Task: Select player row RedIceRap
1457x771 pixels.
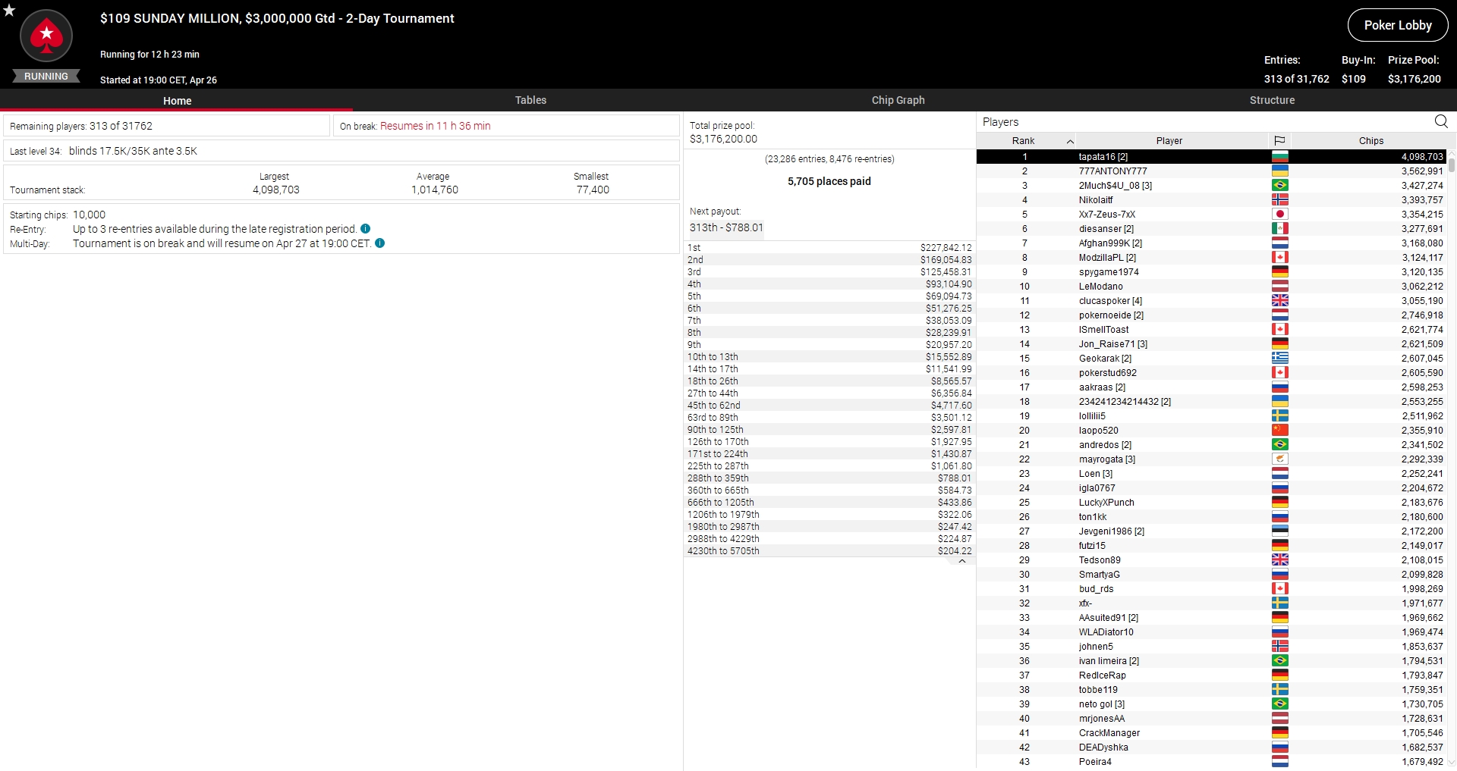Action: click(x=1211, y=675)
